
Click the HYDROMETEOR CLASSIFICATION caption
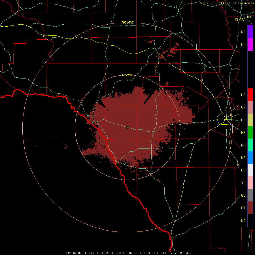pyautogui.click(x=99, y=253)
